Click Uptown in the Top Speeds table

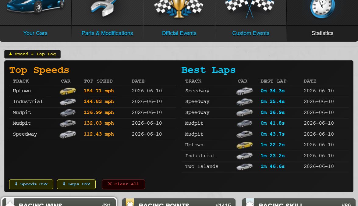pyautogui.click(x=22, y=91)
